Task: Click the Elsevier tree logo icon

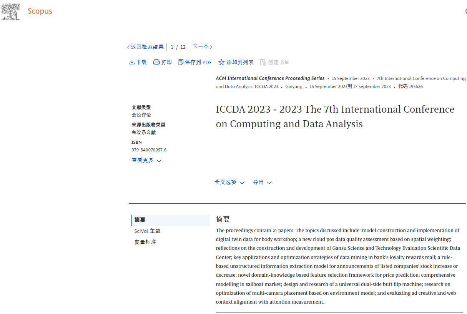Action: click(x=10, y=12)
